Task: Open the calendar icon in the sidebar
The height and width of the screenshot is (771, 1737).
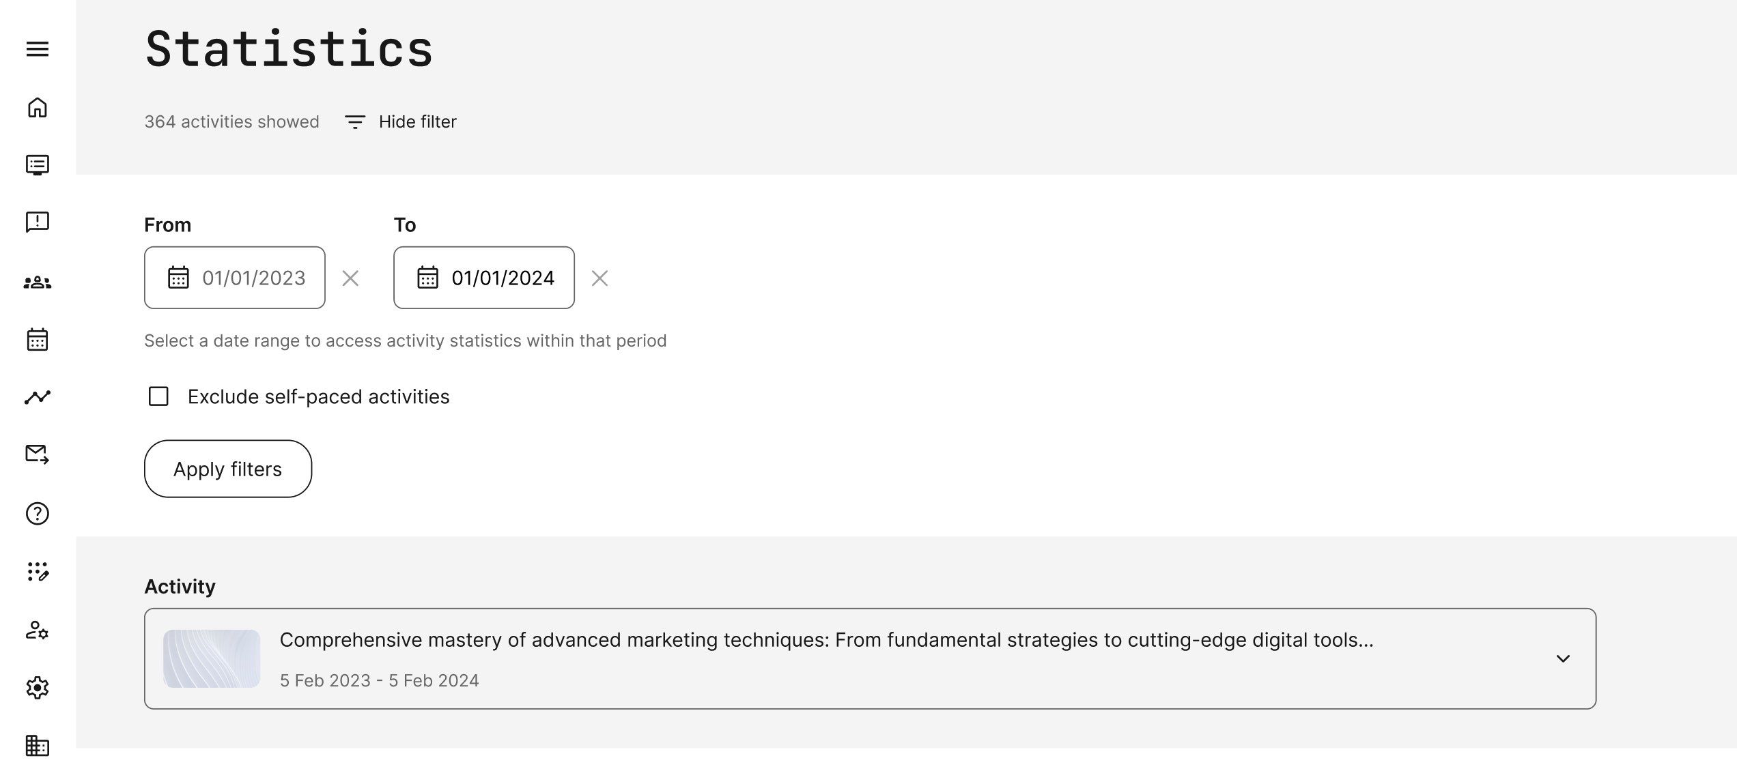Action: (38, 339)
